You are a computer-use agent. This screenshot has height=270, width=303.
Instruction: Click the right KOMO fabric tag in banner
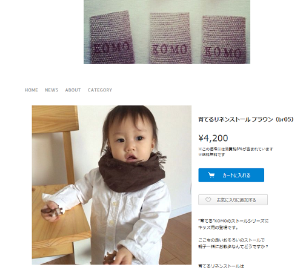point(224,39)
